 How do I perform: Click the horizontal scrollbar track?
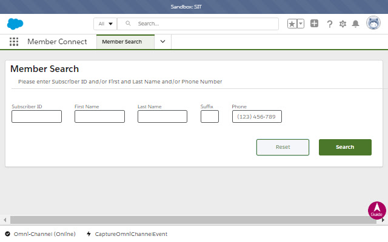point(193,220)
